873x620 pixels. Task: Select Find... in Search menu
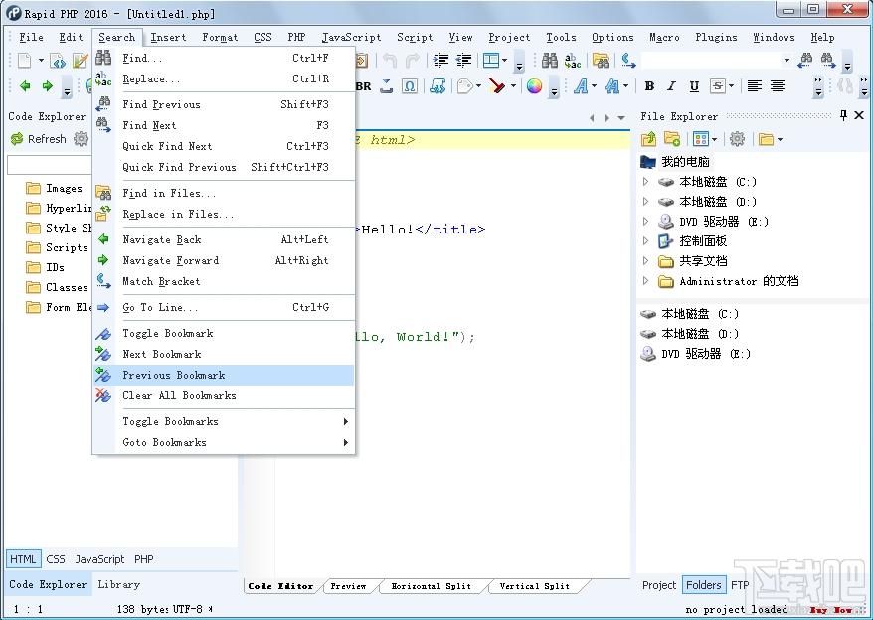point(224,58)
